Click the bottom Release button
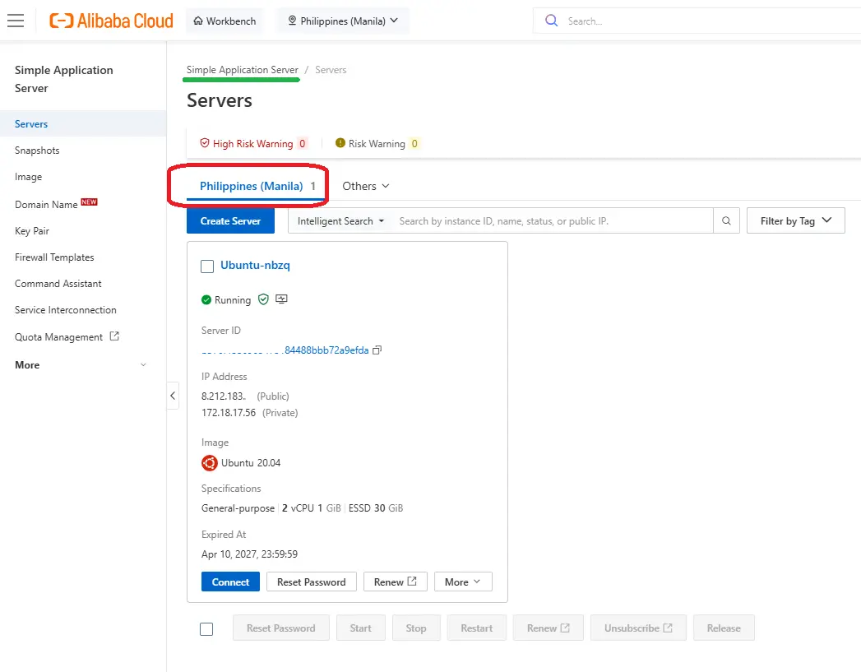This screenshot has height=672, width=861. point(724,628)
